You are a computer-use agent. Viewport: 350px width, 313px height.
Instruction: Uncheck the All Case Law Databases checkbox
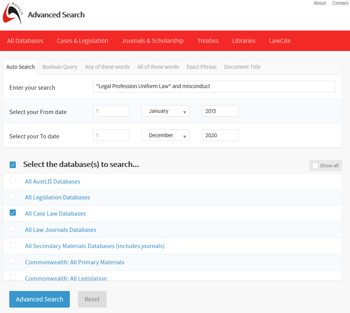coord(13,213)
